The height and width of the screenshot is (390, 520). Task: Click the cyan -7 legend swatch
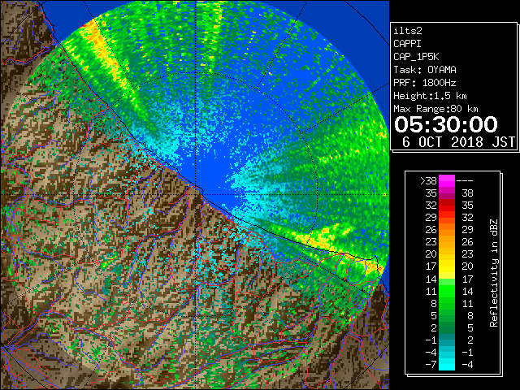[x=447, y=364]
